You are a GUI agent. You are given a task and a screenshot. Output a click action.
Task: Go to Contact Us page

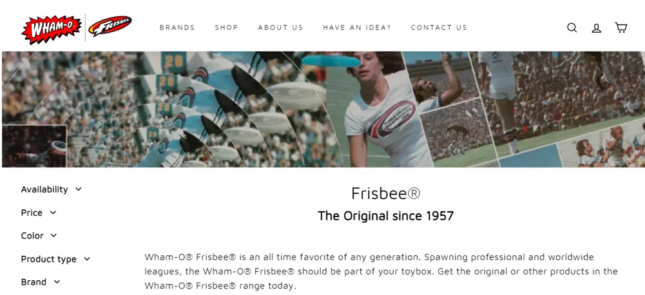point(439,28)
